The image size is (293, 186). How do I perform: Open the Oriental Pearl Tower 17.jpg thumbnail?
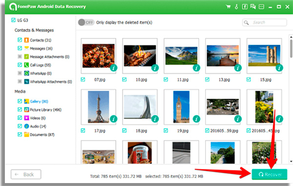point(99,107)
